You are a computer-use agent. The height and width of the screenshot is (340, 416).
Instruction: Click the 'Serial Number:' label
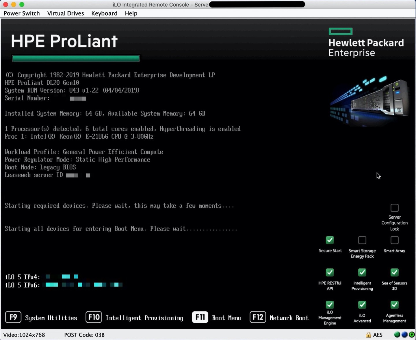(x=27, y=98)
